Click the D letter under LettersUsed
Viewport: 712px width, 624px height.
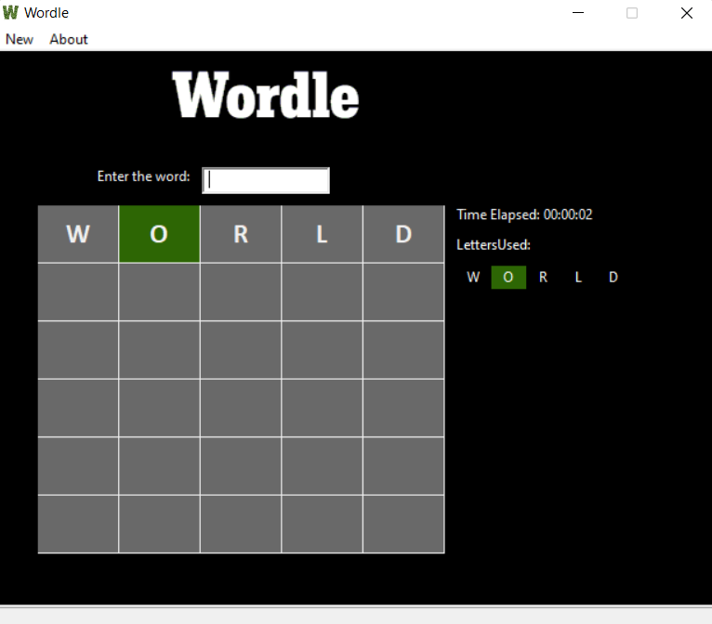click(x=613, y=277)
